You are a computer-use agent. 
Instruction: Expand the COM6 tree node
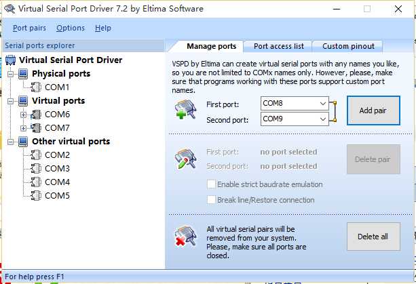click(23, 115)
